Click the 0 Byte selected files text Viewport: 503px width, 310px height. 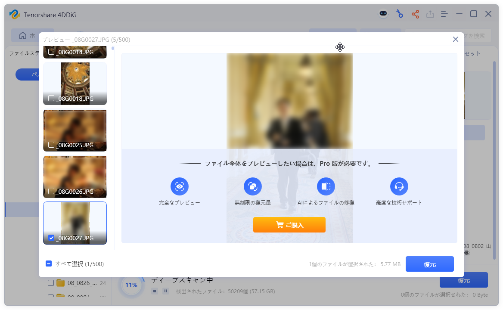tap(480, 295)
